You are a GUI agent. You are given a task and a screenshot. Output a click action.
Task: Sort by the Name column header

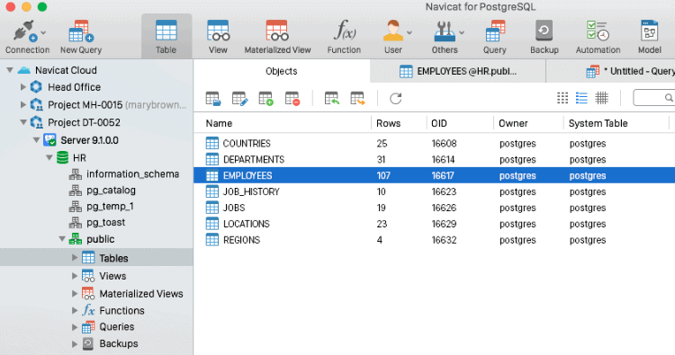(219, 123)
